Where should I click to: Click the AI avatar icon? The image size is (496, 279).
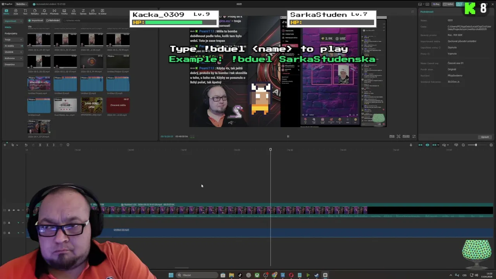tap(102, 12)
